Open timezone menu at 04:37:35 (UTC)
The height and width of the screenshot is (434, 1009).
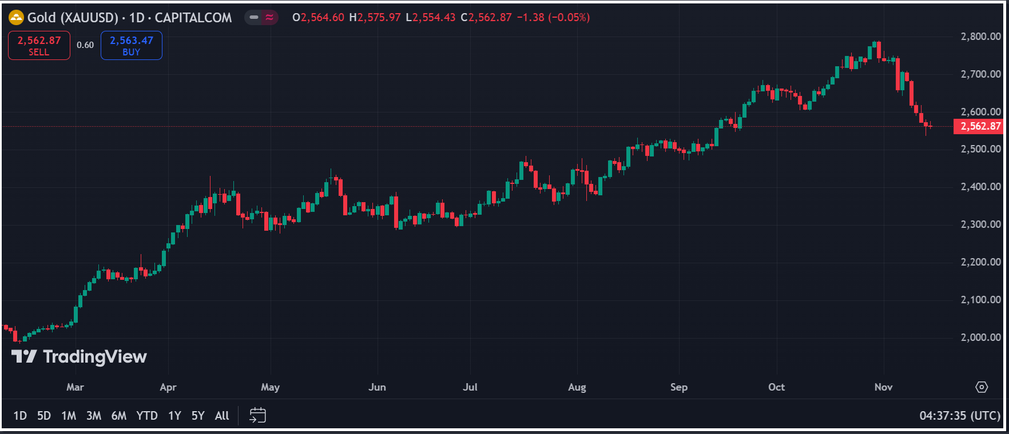tap(960, 416)
